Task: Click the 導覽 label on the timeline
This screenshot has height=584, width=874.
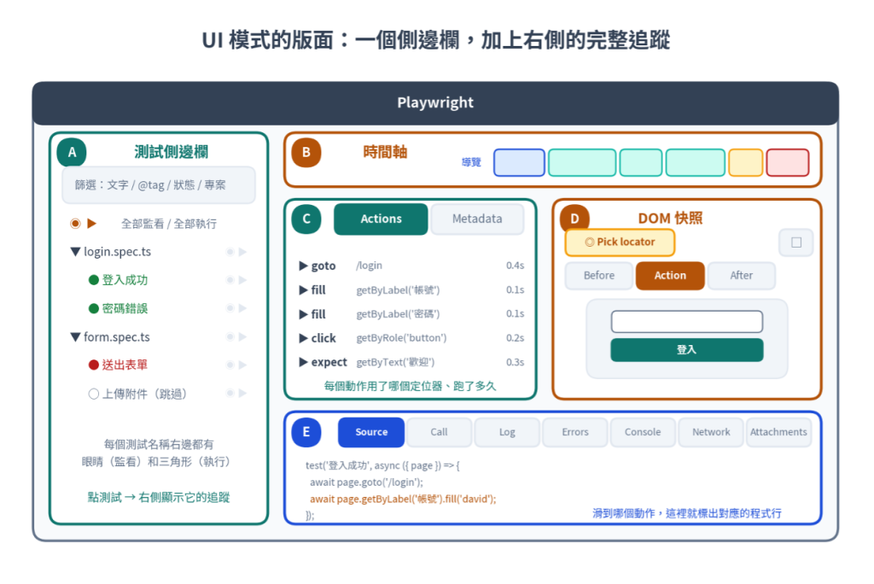Action: 471,162
